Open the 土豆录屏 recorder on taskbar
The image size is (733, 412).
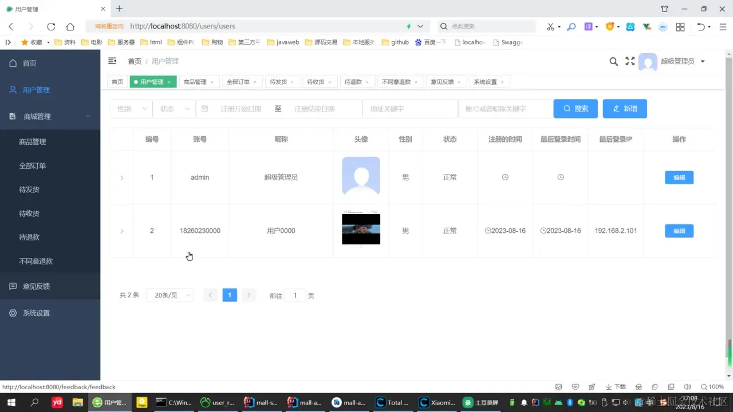click(482, 402)
